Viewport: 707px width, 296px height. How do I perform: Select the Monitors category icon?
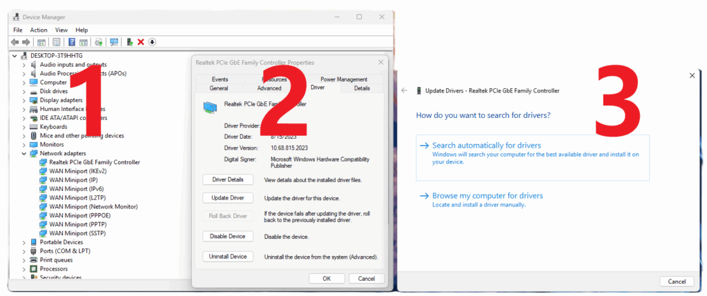click(33, 145)
